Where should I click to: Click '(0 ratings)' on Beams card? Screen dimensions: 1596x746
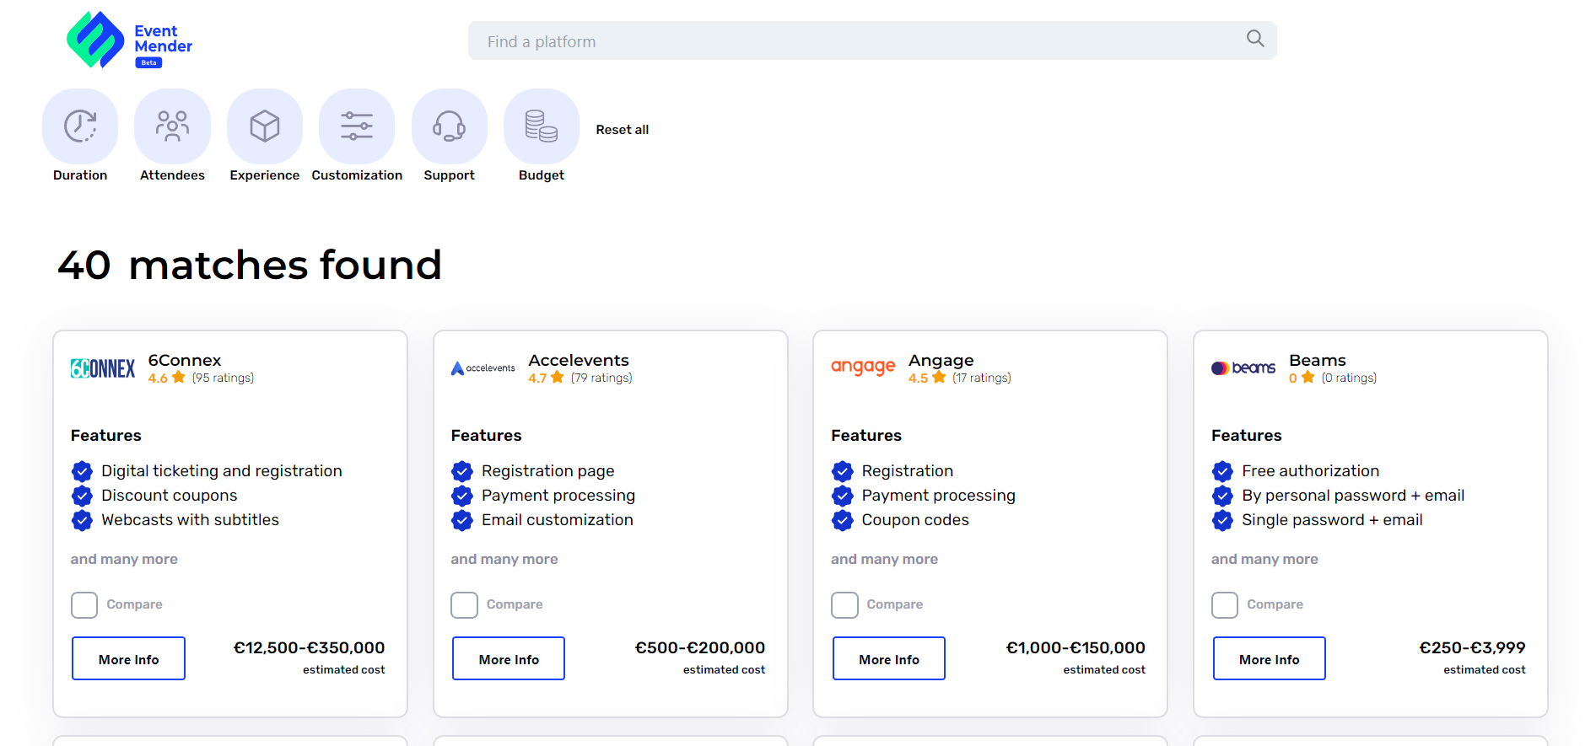[1349, 378]
